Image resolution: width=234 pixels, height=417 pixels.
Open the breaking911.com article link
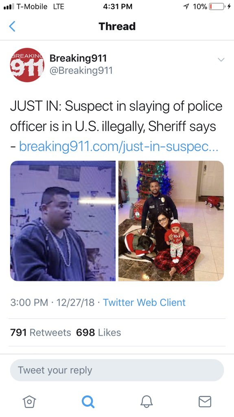(x=118, y=146)
